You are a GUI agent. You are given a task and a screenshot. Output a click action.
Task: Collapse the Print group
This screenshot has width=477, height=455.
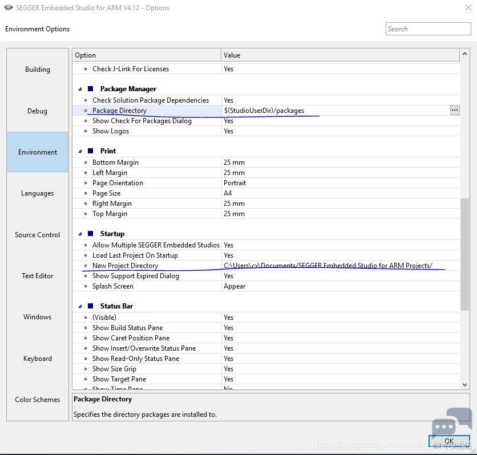(80, 151)
